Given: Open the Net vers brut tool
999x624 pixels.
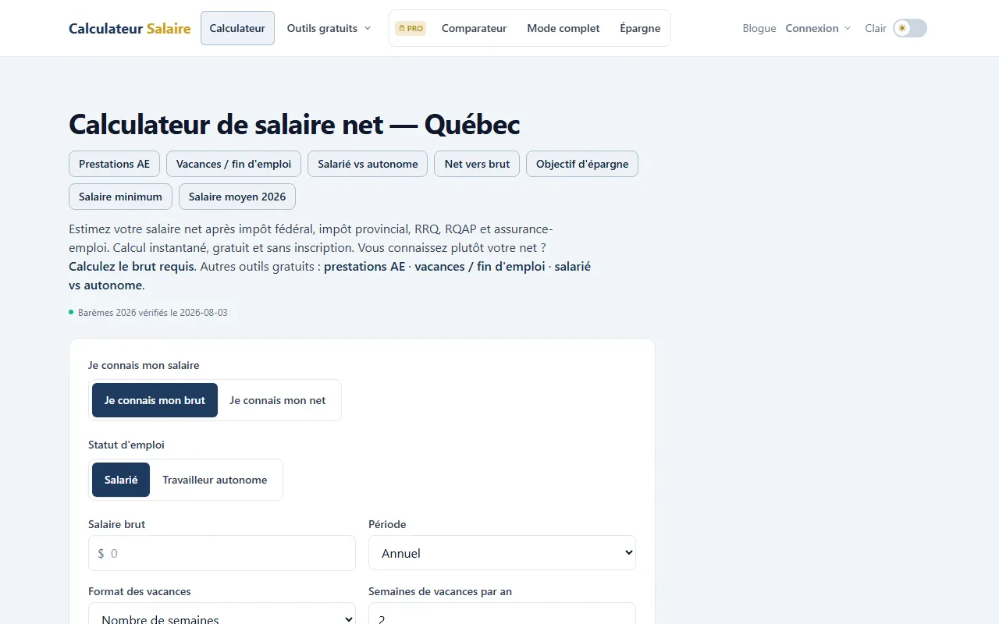Looking at the screenshot, I should (477, 164).
